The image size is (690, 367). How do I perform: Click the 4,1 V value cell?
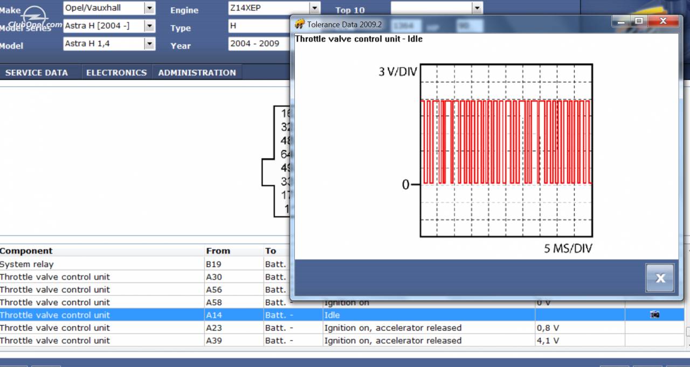coord(579,341)
